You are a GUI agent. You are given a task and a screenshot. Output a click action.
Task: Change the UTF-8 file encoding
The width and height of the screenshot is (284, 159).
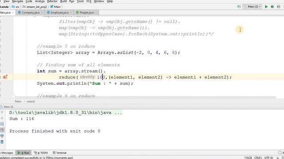(268, 158)
